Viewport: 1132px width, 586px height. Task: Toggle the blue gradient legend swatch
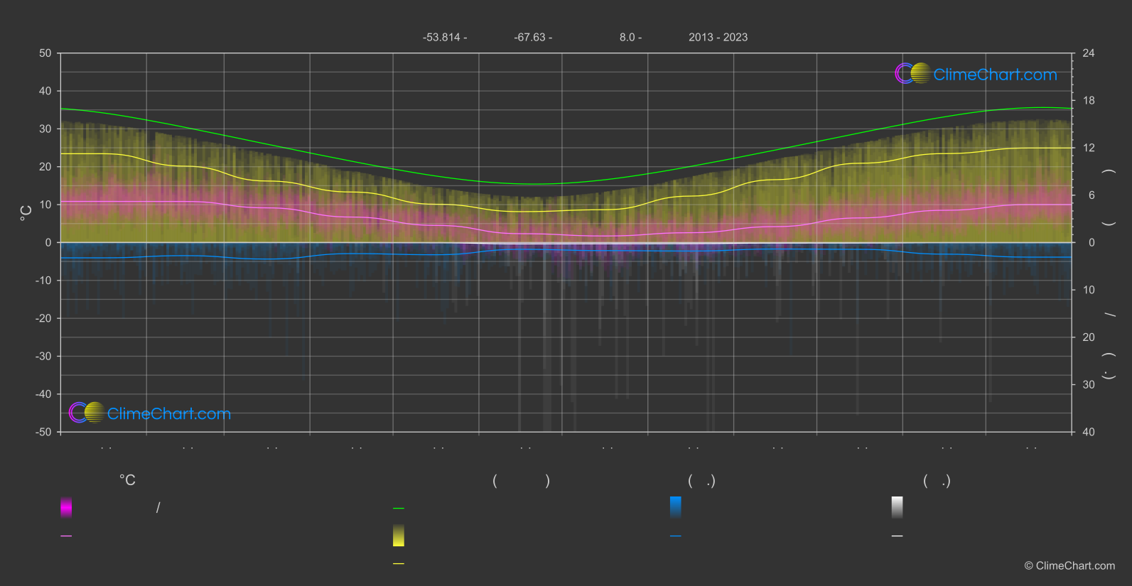click(675, 507)
